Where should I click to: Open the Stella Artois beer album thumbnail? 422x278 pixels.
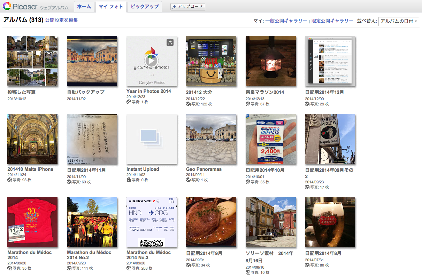330,222
